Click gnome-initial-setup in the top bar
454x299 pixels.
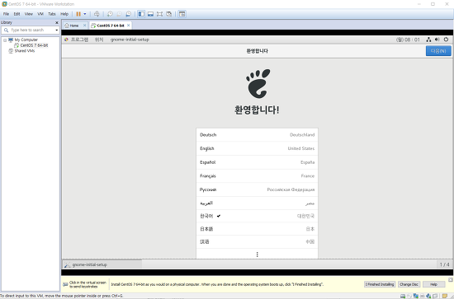130,40
